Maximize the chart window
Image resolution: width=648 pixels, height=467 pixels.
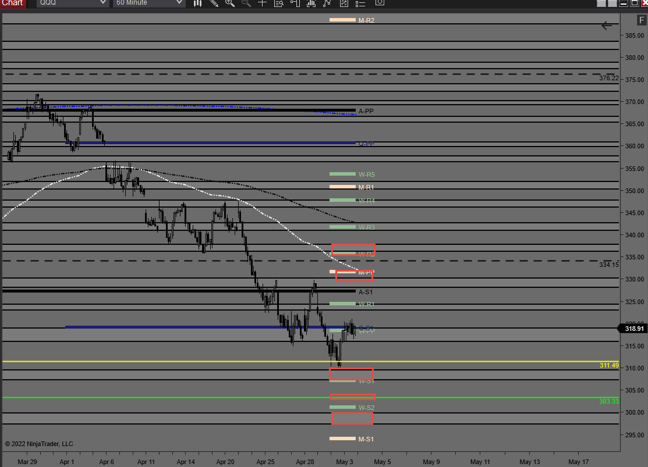(635, 3)
